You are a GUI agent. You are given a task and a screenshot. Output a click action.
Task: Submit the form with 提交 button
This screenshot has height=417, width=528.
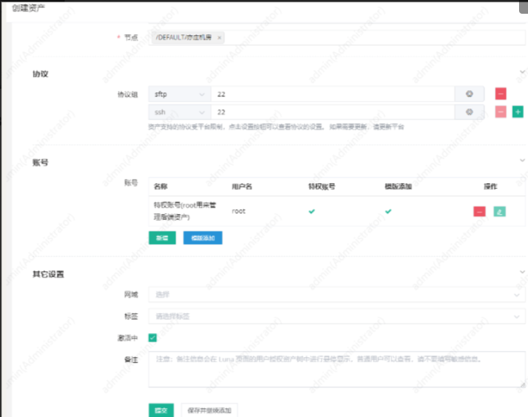[x=161, y=410]
